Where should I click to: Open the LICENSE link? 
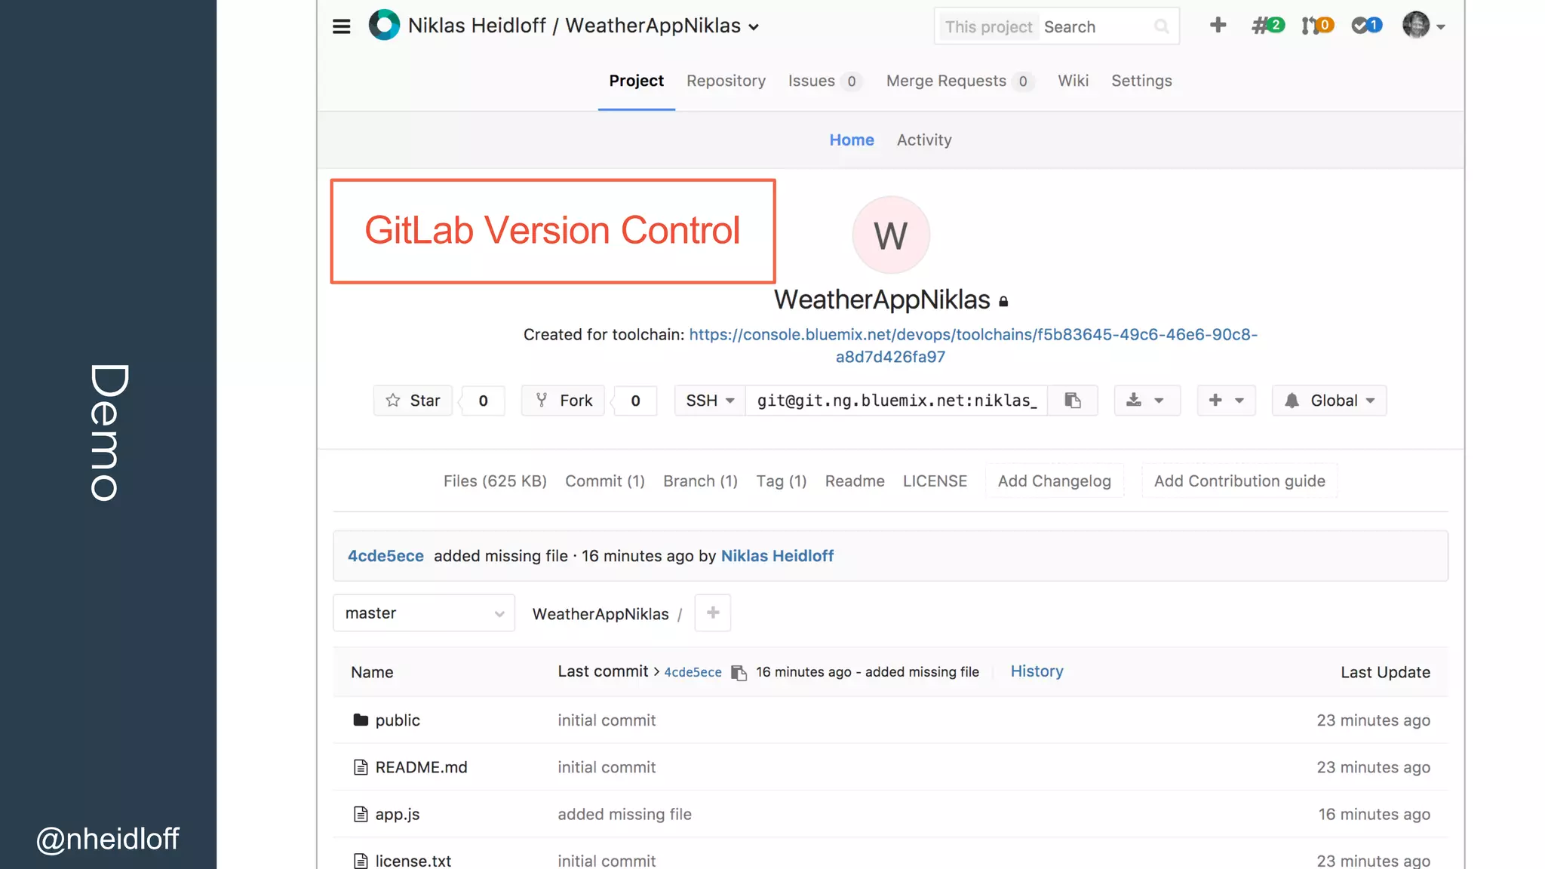[935, 481]
